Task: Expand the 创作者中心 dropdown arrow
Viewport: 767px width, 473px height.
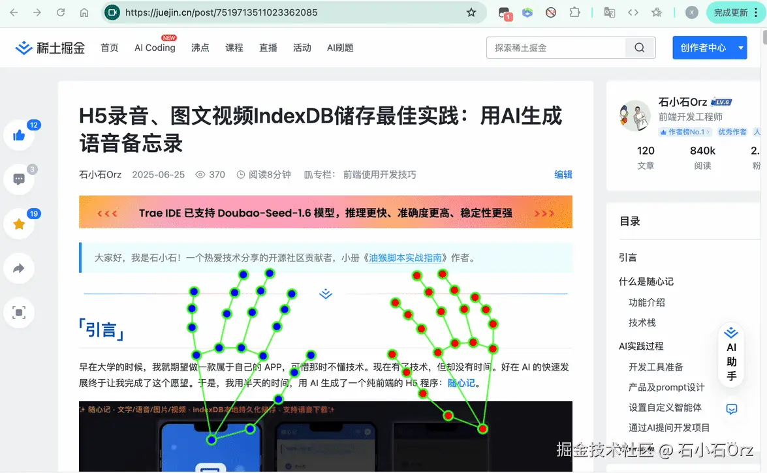Action: coord(741,48)
